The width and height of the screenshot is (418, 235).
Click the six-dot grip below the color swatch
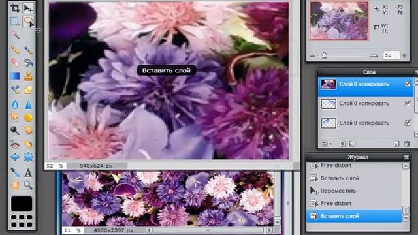coord(22,221)
